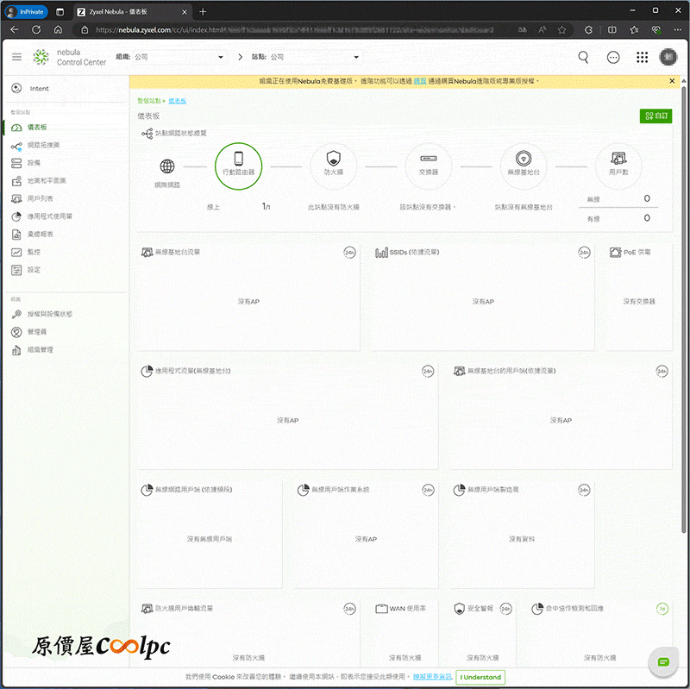Click the page vertical scrollbar
This screenshot has width=690, height=689.
[x=683, y=308]
